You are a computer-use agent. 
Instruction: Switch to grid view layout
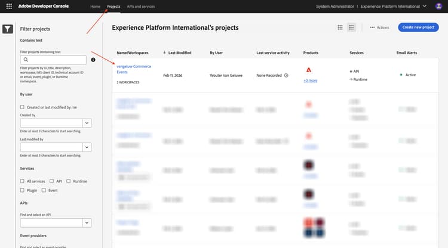coord(340,27)
